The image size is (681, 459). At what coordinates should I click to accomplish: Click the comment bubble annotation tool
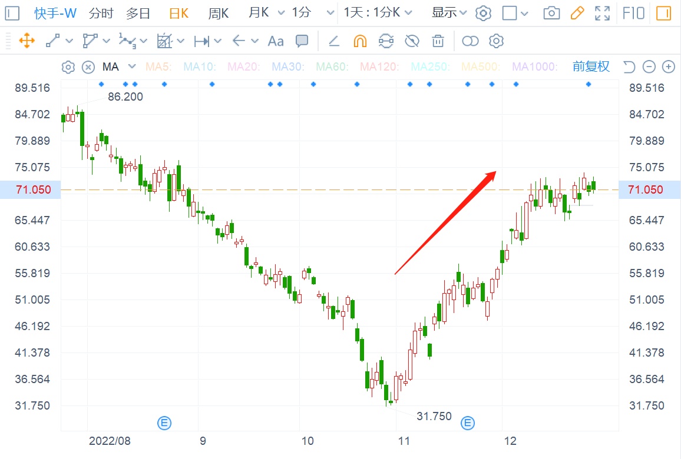click(x=302, y=41)
